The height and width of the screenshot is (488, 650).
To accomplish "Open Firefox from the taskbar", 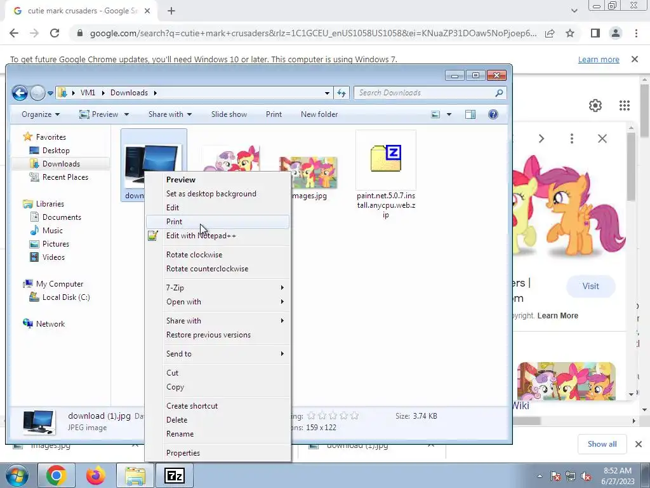I will click(x=95, y=475).
